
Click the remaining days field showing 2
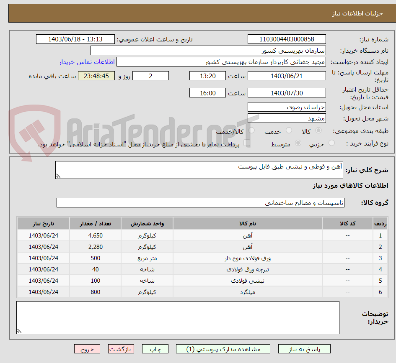(x=150, y=76)
